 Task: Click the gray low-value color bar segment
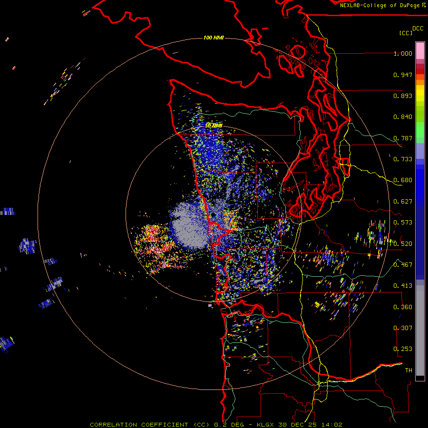click(420, 331)
